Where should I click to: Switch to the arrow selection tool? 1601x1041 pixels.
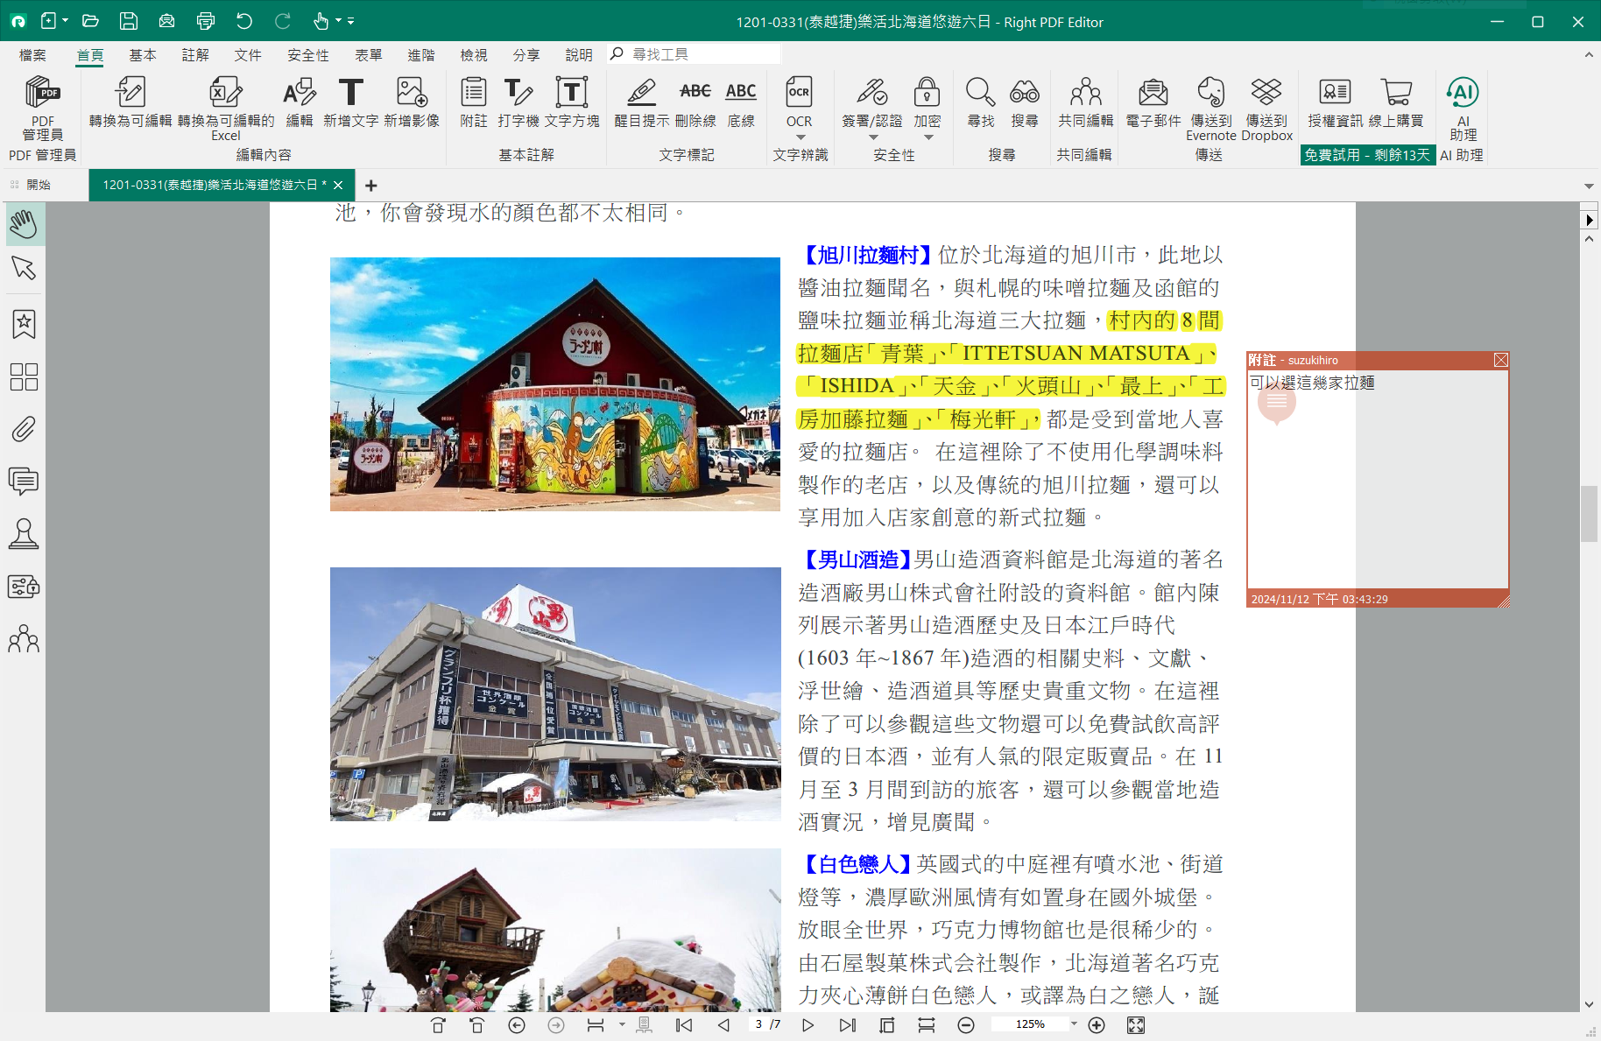click(x=24, y=268)
